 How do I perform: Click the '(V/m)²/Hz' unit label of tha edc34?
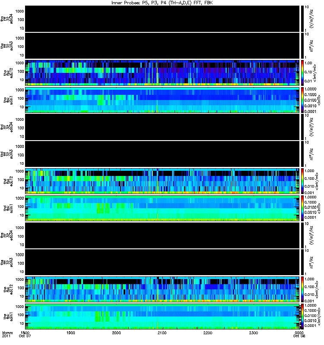311,19
